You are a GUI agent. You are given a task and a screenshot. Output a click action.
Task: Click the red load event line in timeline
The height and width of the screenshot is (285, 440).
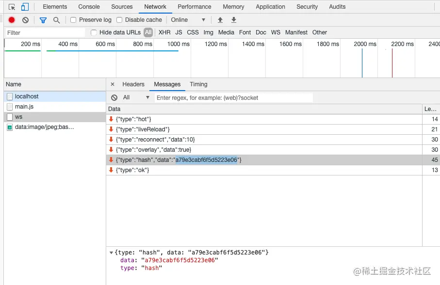point(392,63)
